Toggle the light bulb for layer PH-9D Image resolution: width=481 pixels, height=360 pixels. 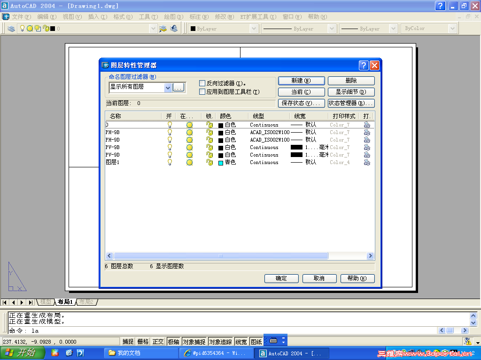tap(170, 140)
